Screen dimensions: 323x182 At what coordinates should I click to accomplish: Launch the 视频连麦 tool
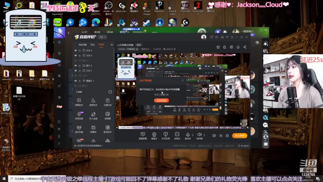(x=79, y=116)
